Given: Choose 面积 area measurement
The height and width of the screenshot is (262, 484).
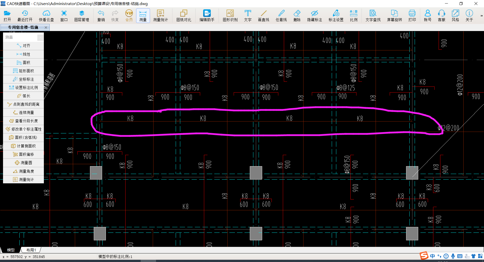Looking at the screenshot, I should tap(23, 63).
